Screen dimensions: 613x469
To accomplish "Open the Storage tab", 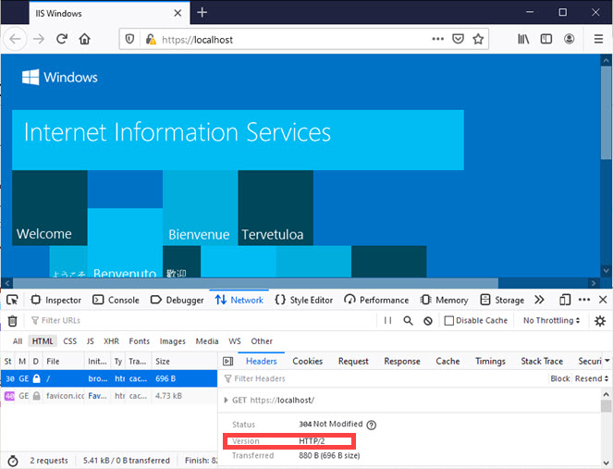I will 502,300.
